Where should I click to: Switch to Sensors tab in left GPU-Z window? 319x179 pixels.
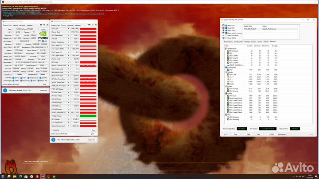click(x=15, y=26)
